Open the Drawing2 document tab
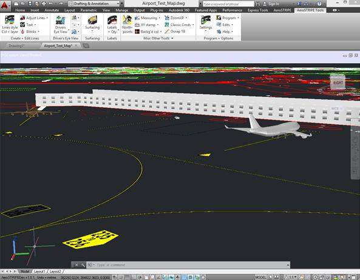The width and height of the screenshot is (360, 280). point(16,46)
